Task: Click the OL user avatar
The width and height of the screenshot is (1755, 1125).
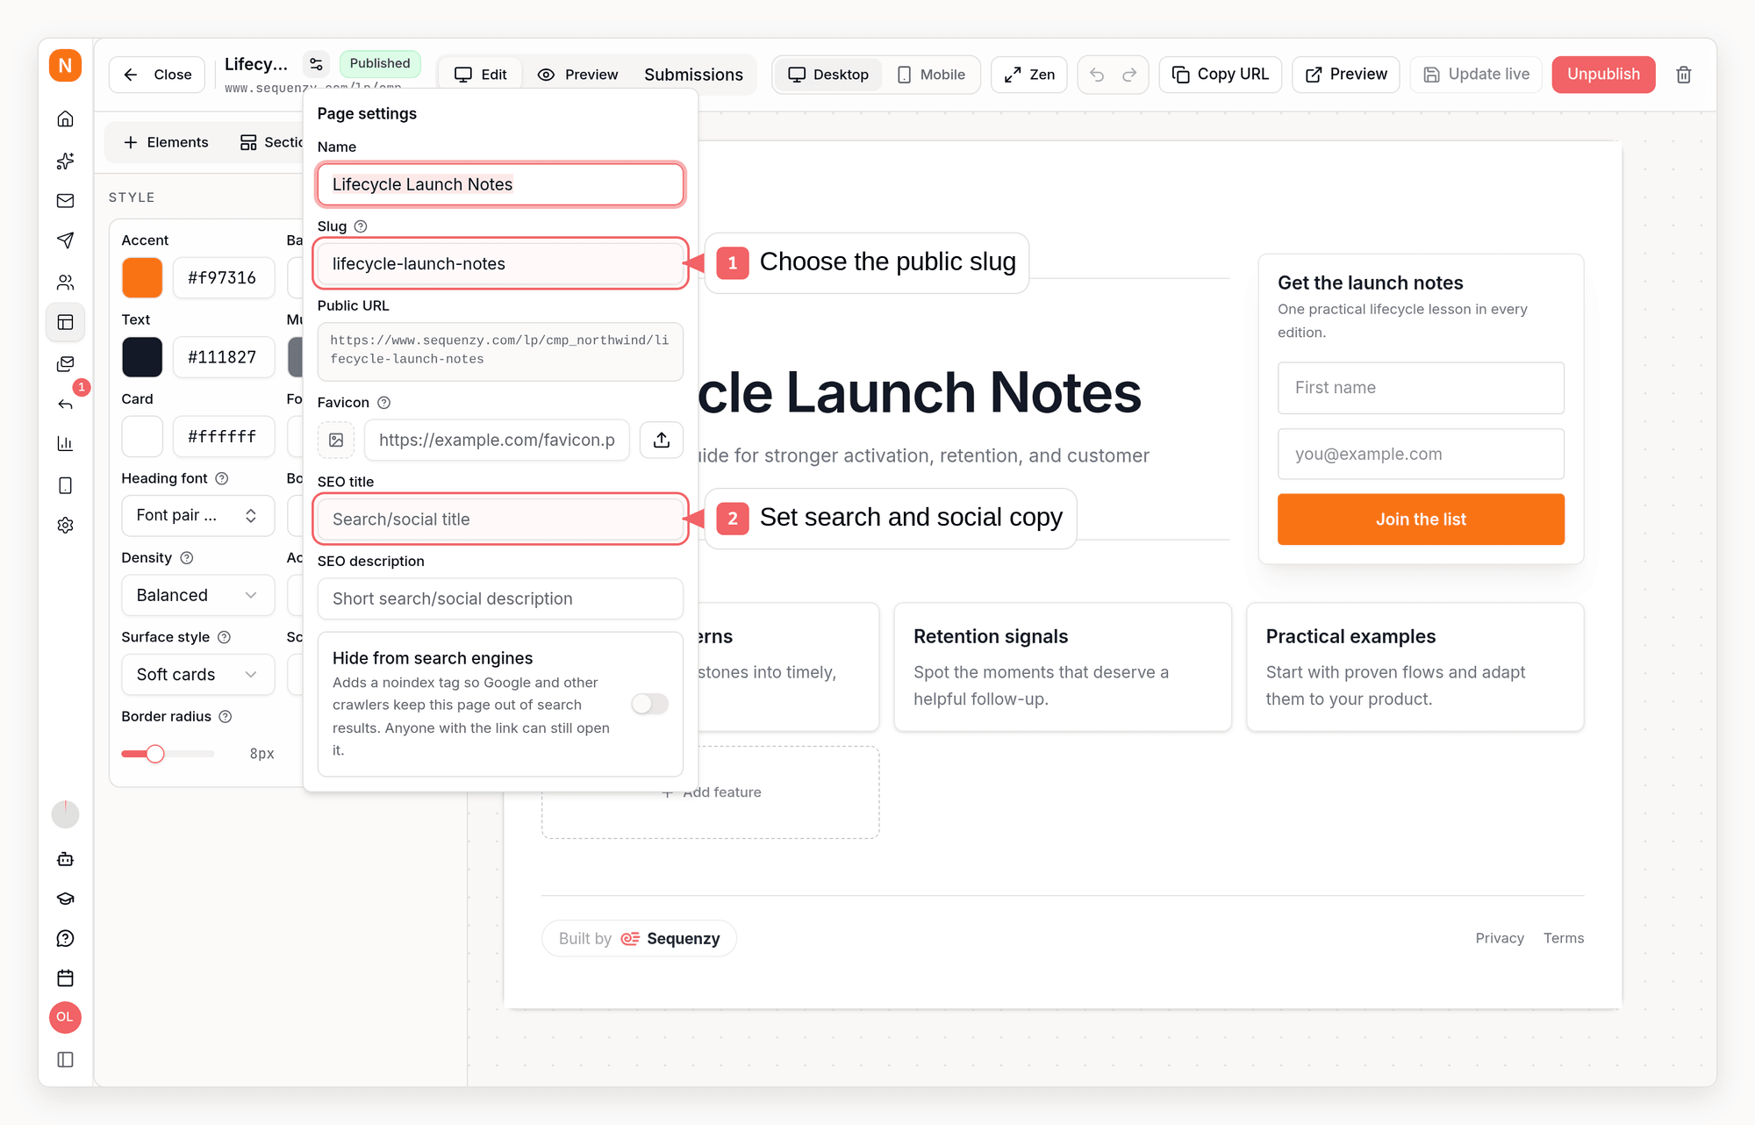Action: [65, 1017]
